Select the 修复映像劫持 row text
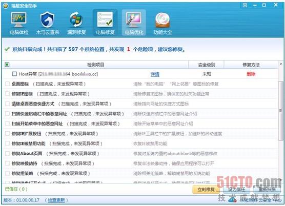Viewport: 285px width, 206px height. [25, 163]
